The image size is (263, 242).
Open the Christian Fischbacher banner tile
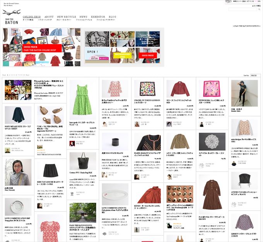pos(148,39)
